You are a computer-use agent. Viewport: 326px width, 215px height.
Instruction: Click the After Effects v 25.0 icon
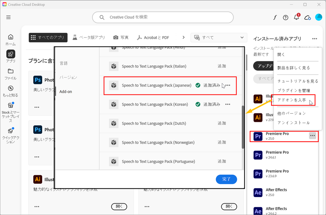point(258,193)
